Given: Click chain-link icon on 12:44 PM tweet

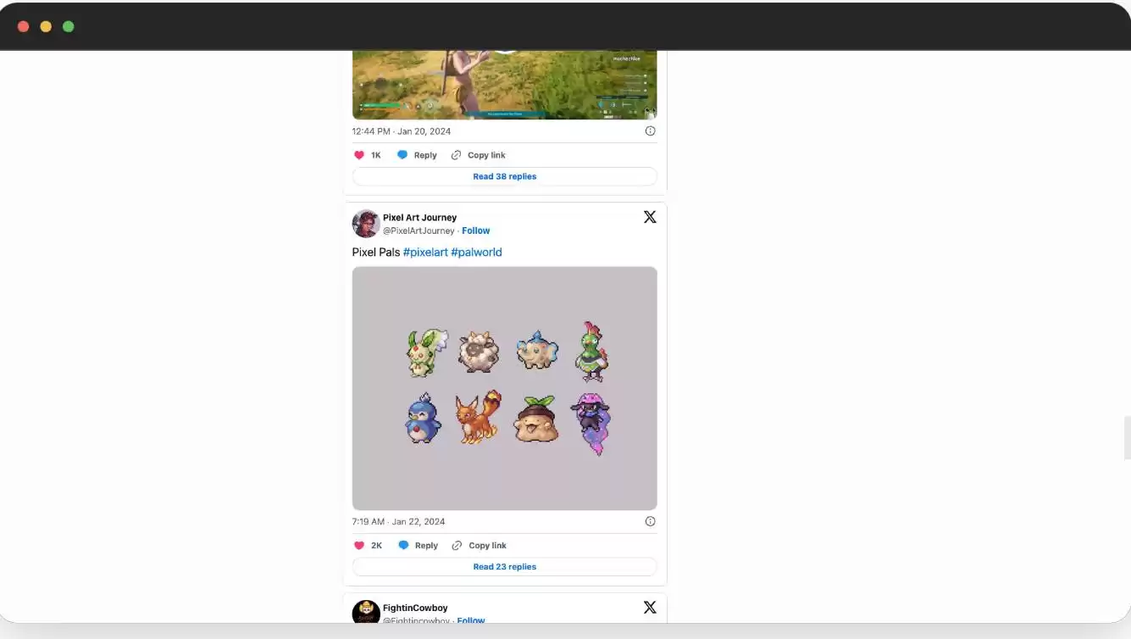Looking at the screenshot, I should (457, 155).
